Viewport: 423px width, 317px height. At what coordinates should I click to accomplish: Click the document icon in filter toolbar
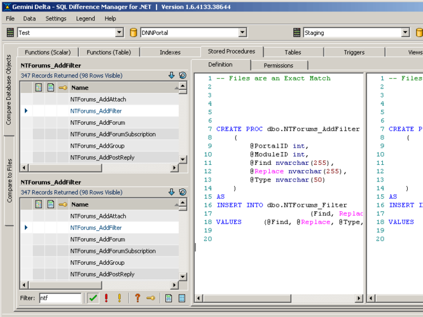click(169, 298)
